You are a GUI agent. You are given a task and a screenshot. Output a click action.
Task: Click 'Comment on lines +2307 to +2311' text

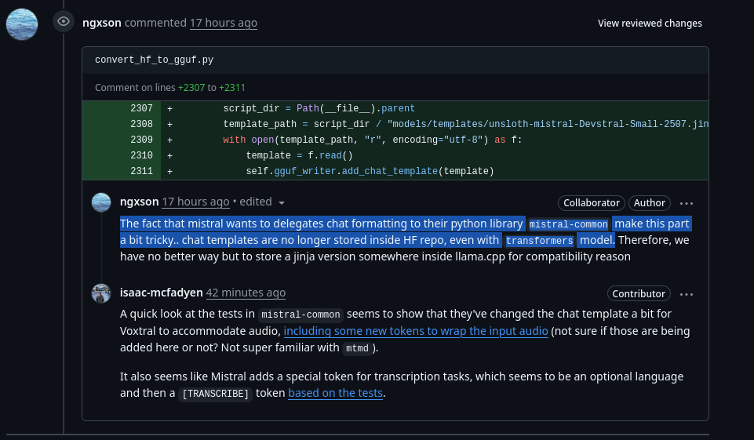tap(170, 88)
